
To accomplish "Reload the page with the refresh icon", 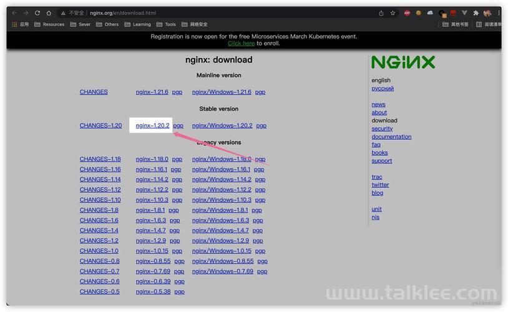I will 37,13.
